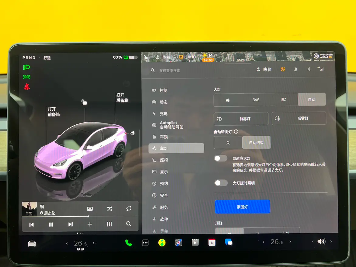Open the three-dot app launcher
The height and width of the screenshot is (267, 356).
point(145,243)
